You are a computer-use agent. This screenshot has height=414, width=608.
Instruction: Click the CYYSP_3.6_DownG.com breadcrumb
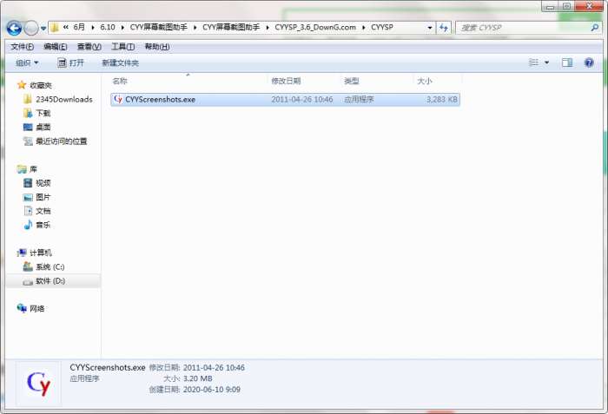coord(315,27)
